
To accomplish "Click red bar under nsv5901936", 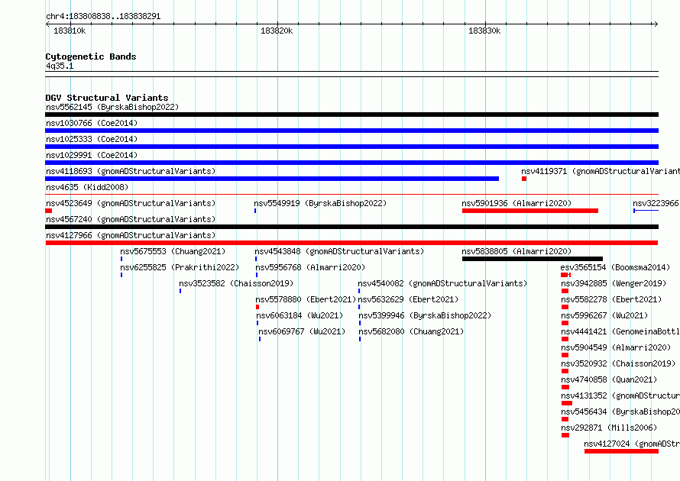I will 530,211.
